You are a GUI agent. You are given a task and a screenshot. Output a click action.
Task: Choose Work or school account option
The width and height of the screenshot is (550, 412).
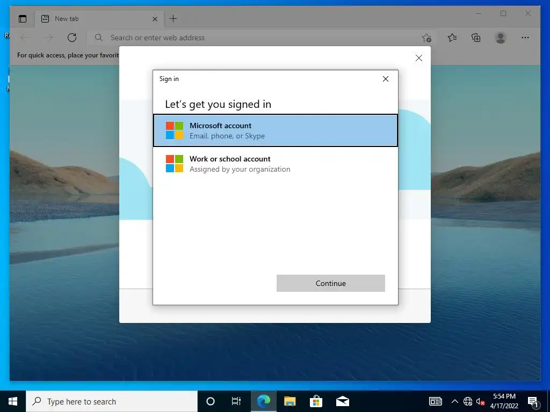(x=276, y=164)
